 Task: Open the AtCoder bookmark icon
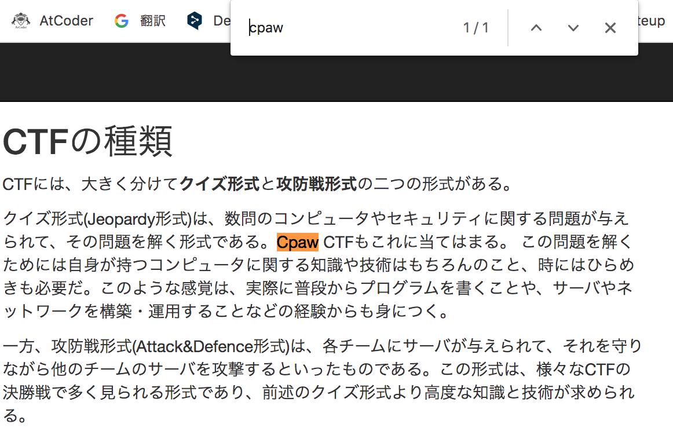21,21
